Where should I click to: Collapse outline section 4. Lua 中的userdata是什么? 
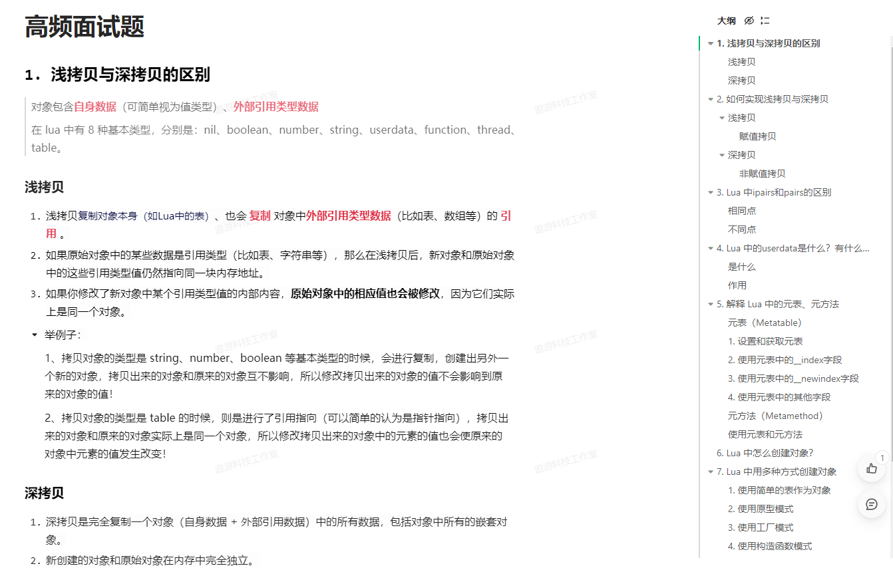point(711,249)
